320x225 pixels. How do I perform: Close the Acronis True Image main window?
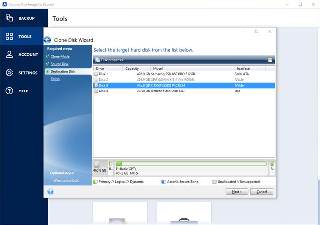313,4
